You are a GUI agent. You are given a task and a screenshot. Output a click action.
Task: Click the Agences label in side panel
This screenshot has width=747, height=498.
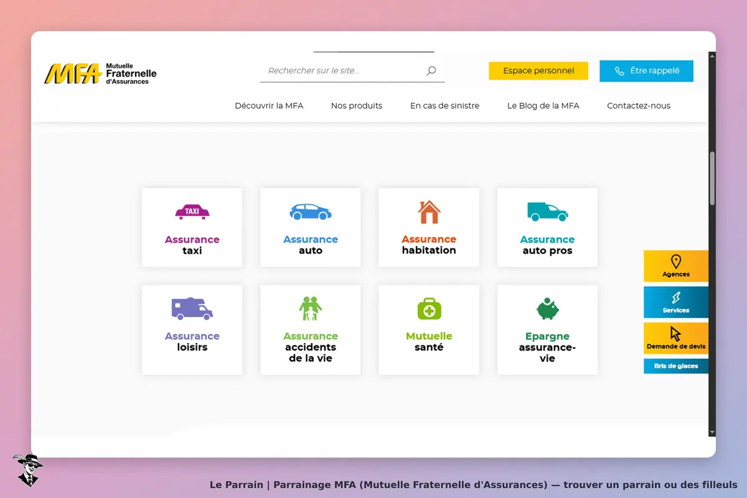click(x=676, y=275)
